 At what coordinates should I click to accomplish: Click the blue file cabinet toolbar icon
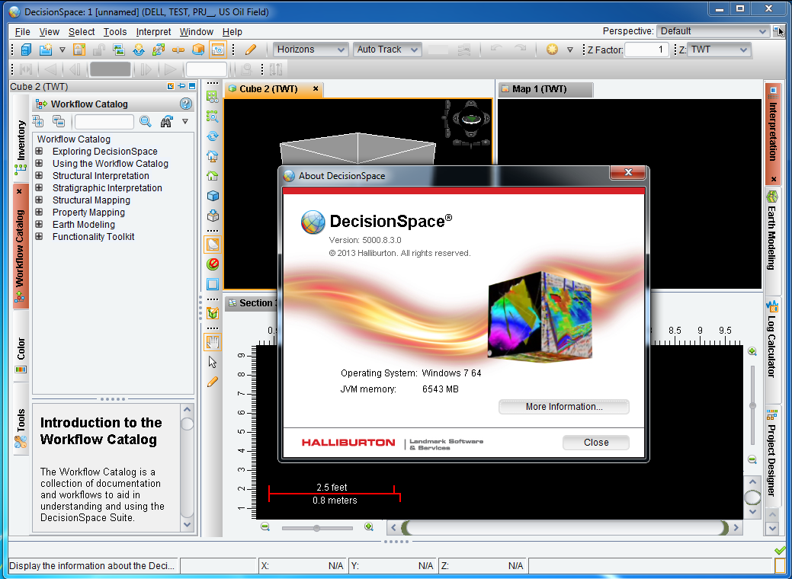(26, 50)
